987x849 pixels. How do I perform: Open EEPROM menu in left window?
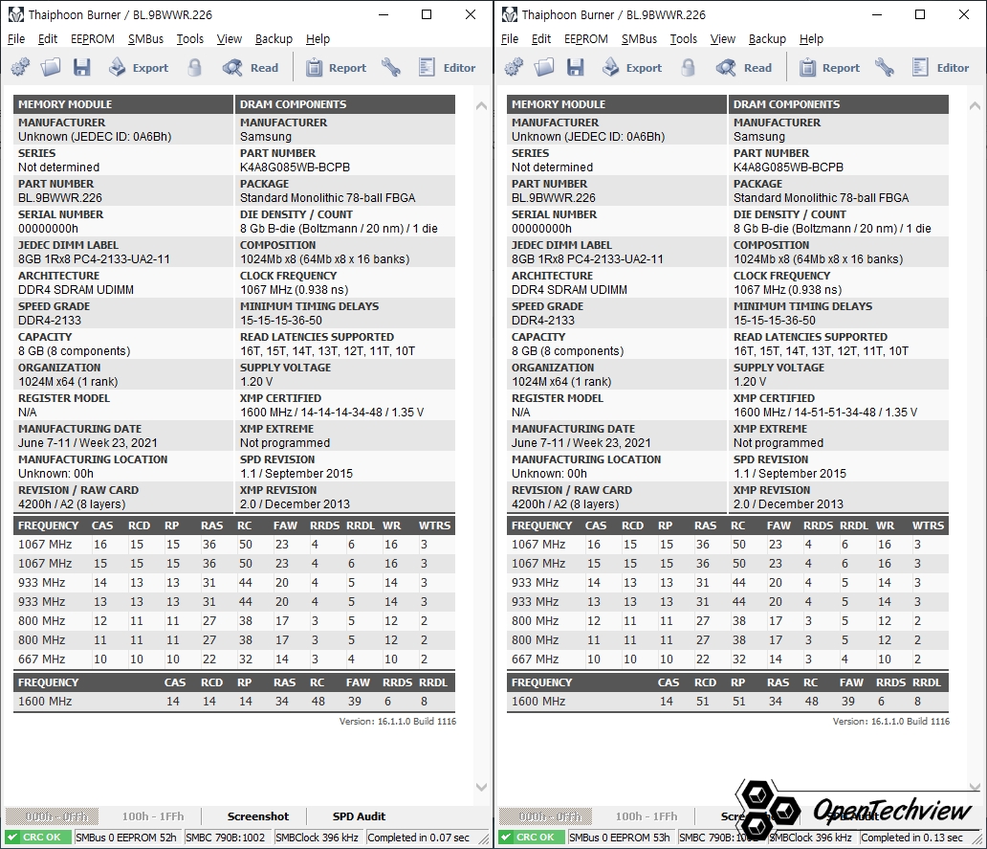pyautogui.click(x=93, y=38)
